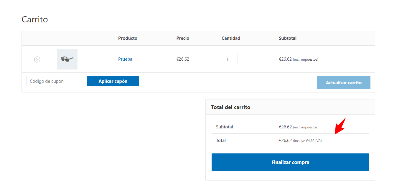Click the Subtotal column header in the product table
The height and width of the screenshot is (192, 412).
[x=288, y=38]
